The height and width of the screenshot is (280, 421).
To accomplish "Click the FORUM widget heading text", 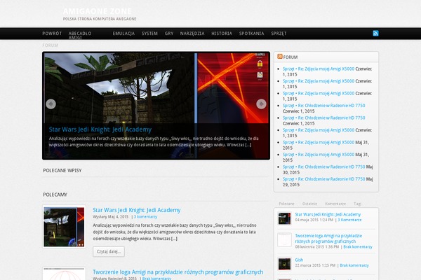I will click(290, 57).
